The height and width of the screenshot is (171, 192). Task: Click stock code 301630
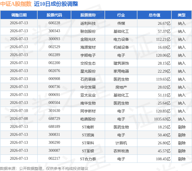pos(54,111)
